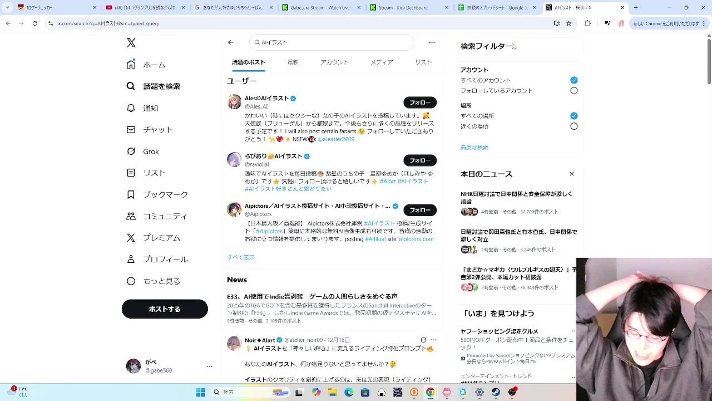Open NHK日曜討論 news headline
The height and width of the screenshot is (401, 712).
click(516, 198)
